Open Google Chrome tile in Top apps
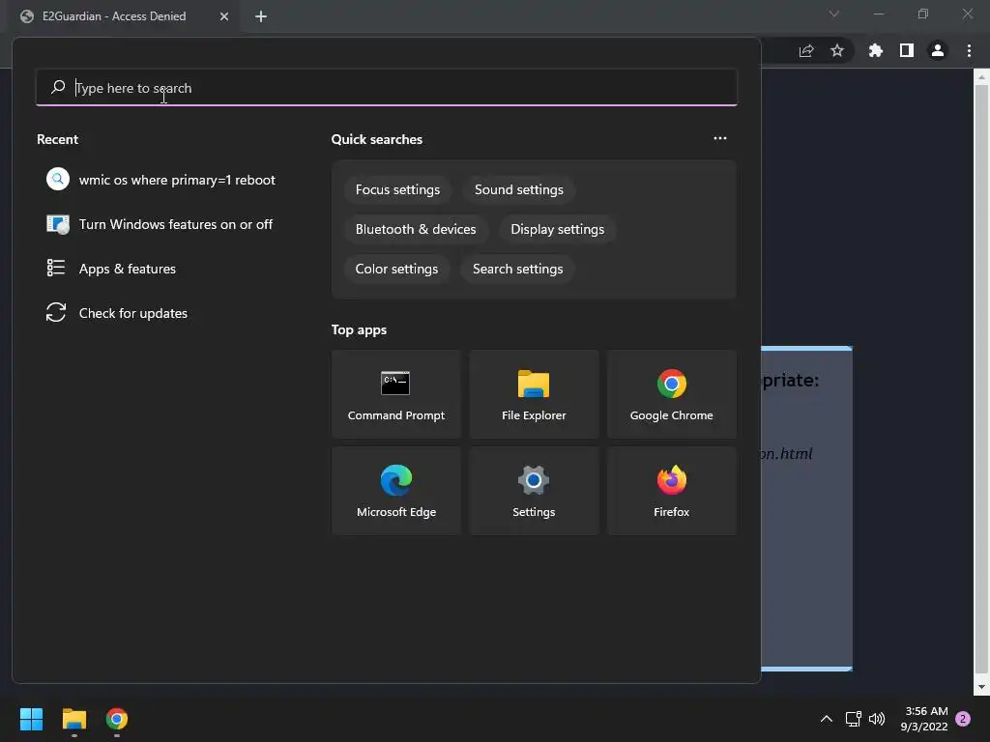990x742 pixels. [x=671, y=394]
